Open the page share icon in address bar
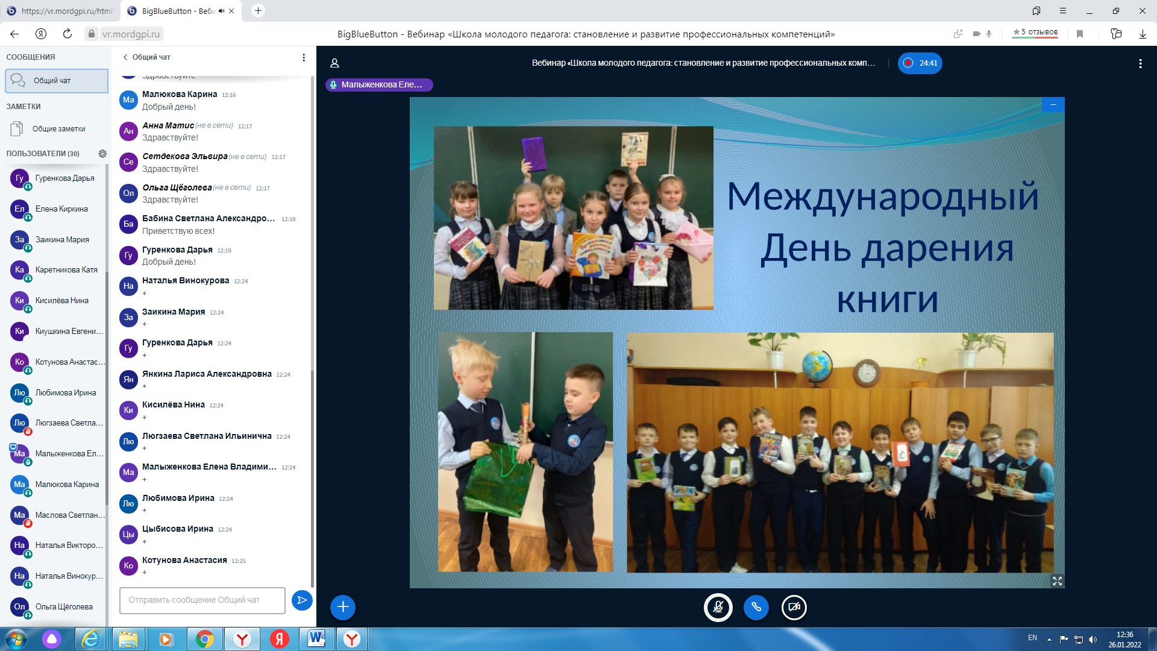The height and width of the screenshot is (651, 1157). [x=958, y=34]
